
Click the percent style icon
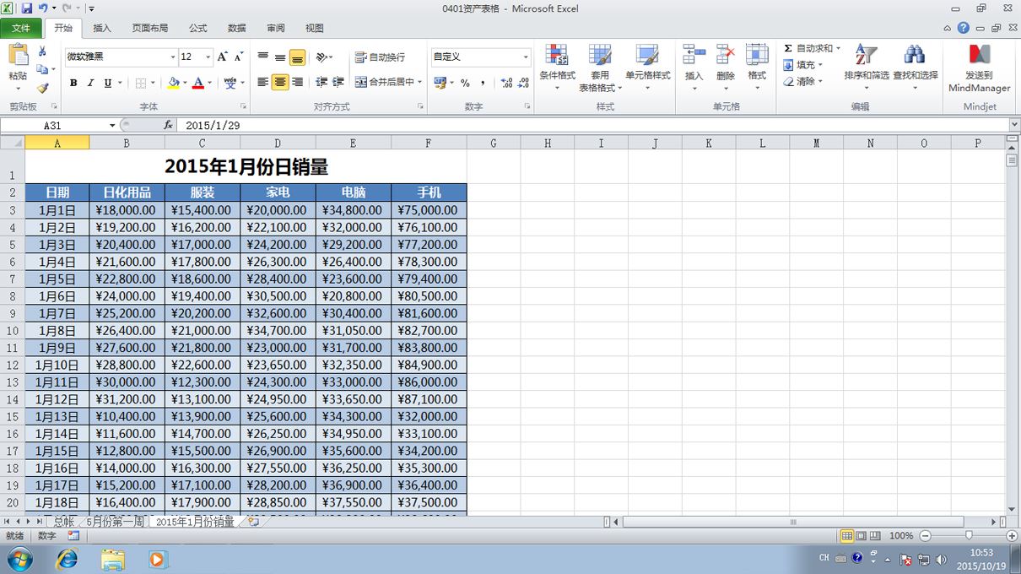[465, 83]
